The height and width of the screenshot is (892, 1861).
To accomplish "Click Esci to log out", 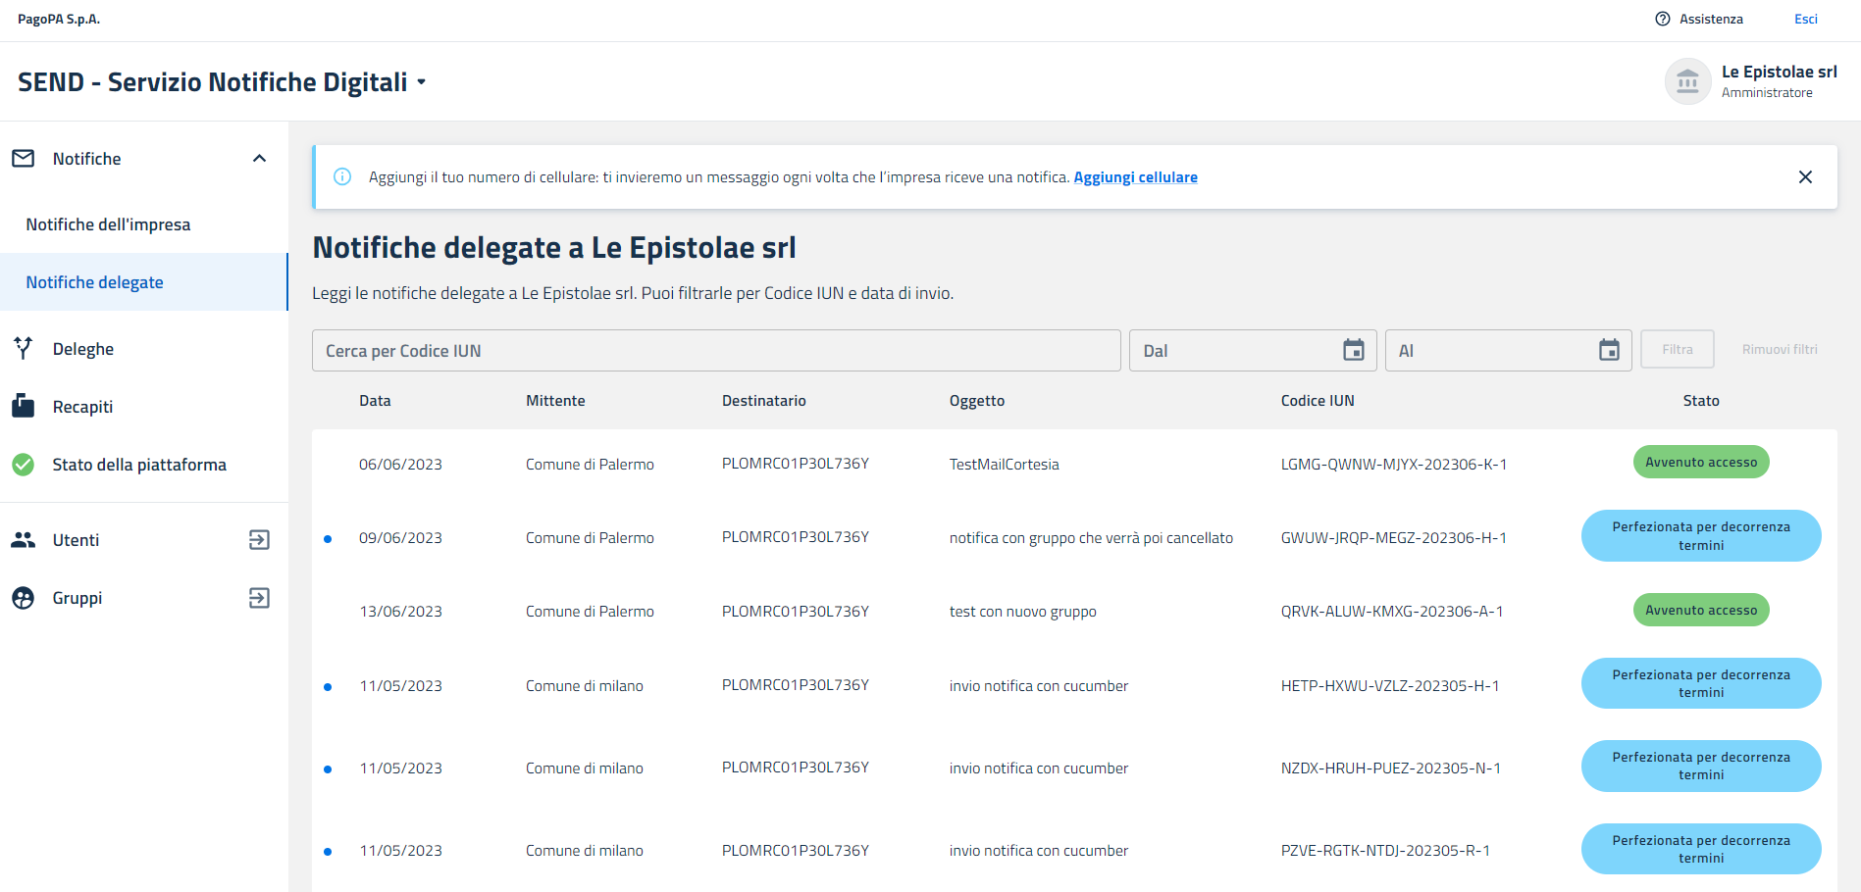I will coord(1805,19).
